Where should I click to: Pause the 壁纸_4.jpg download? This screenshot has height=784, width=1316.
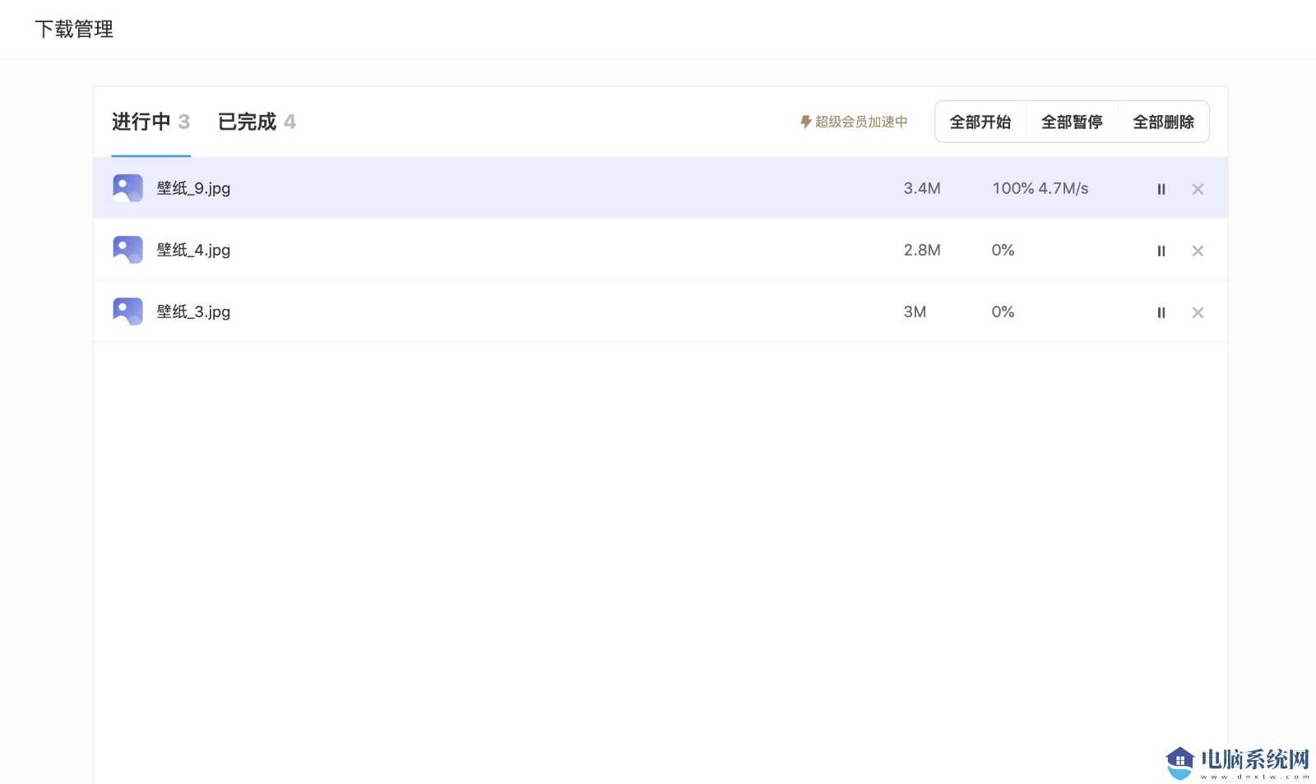pos(1161,251)
